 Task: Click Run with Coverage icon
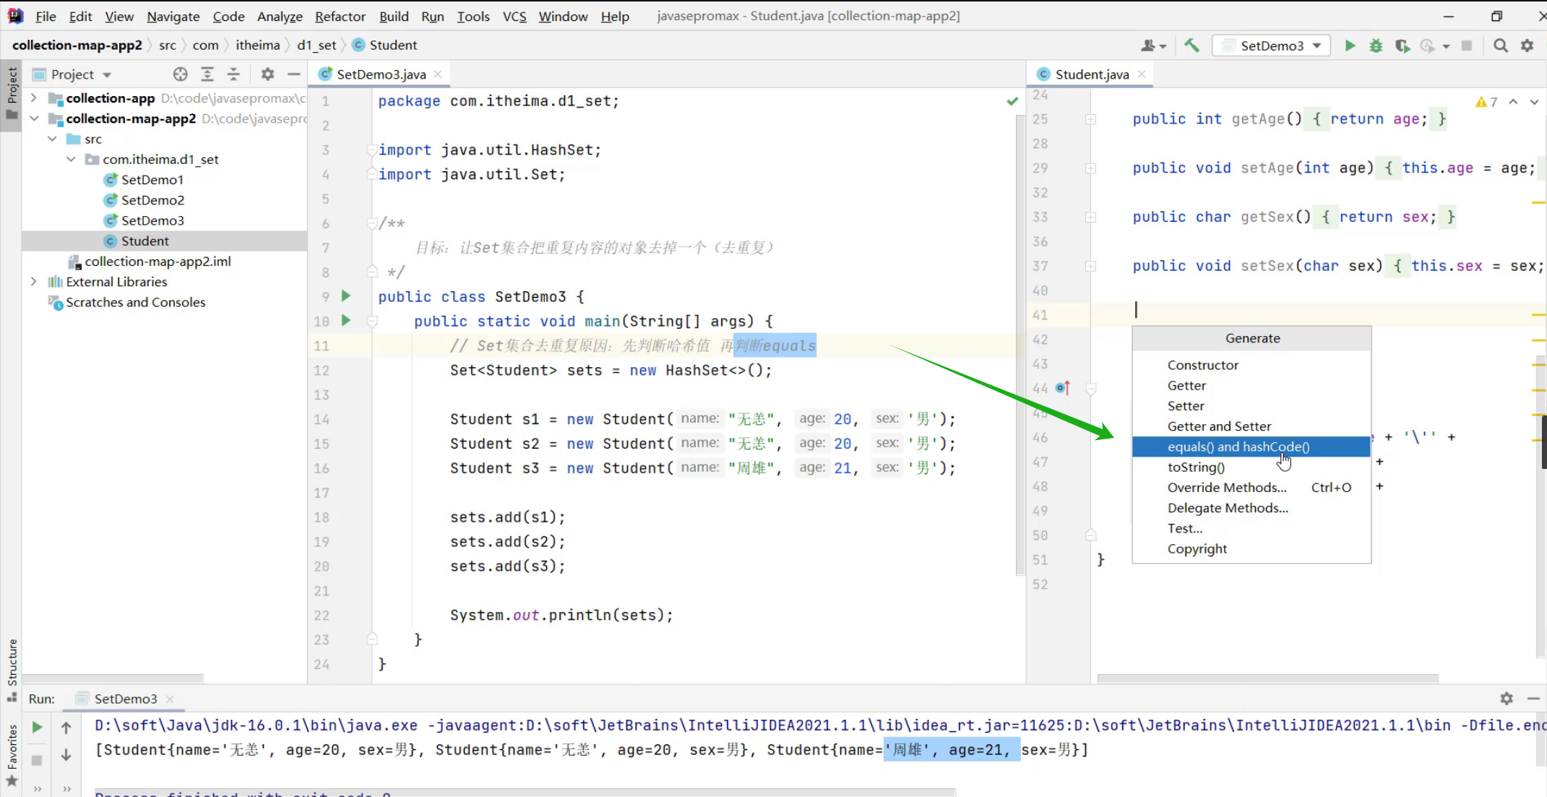point(1402,46)
